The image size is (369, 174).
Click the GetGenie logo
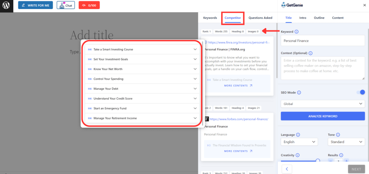coord(292,5)
